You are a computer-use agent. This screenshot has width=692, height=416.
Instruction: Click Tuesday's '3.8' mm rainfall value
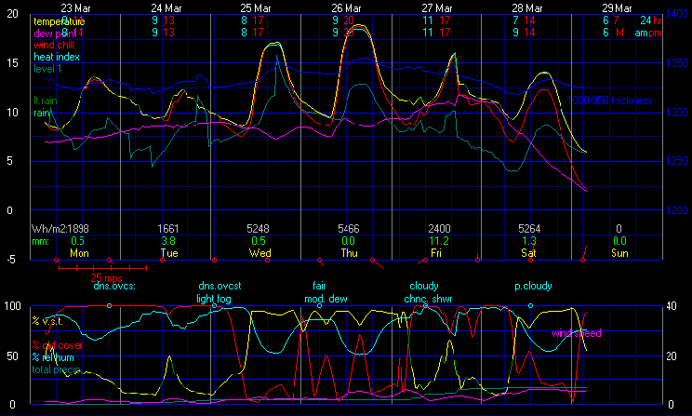pos(168,241)
